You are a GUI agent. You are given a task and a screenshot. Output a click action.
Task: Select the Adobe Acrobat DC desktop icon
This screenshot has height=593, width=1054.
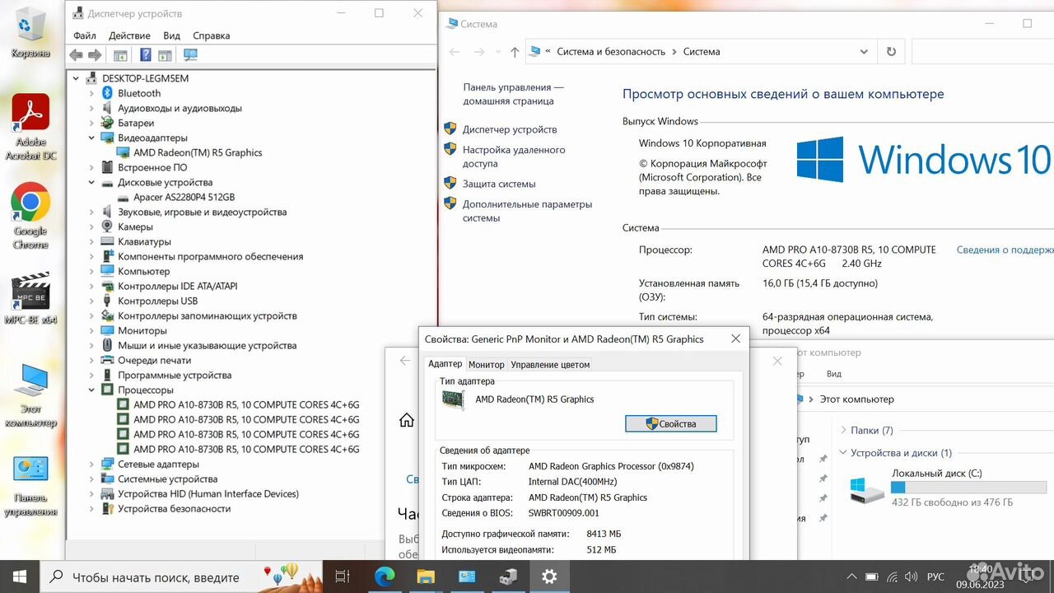30,127
